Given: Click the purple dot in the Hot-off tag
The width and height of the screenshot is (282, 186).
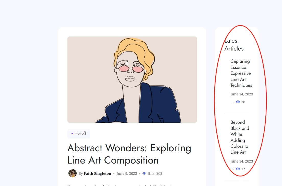Looking at the screenshot, I should [72, 133].
